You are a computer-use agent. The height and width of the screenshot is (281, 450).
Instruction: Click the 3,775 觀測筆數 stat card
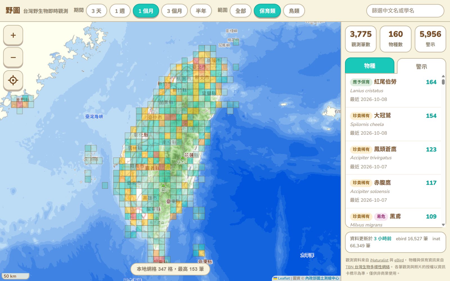point(361,39)
